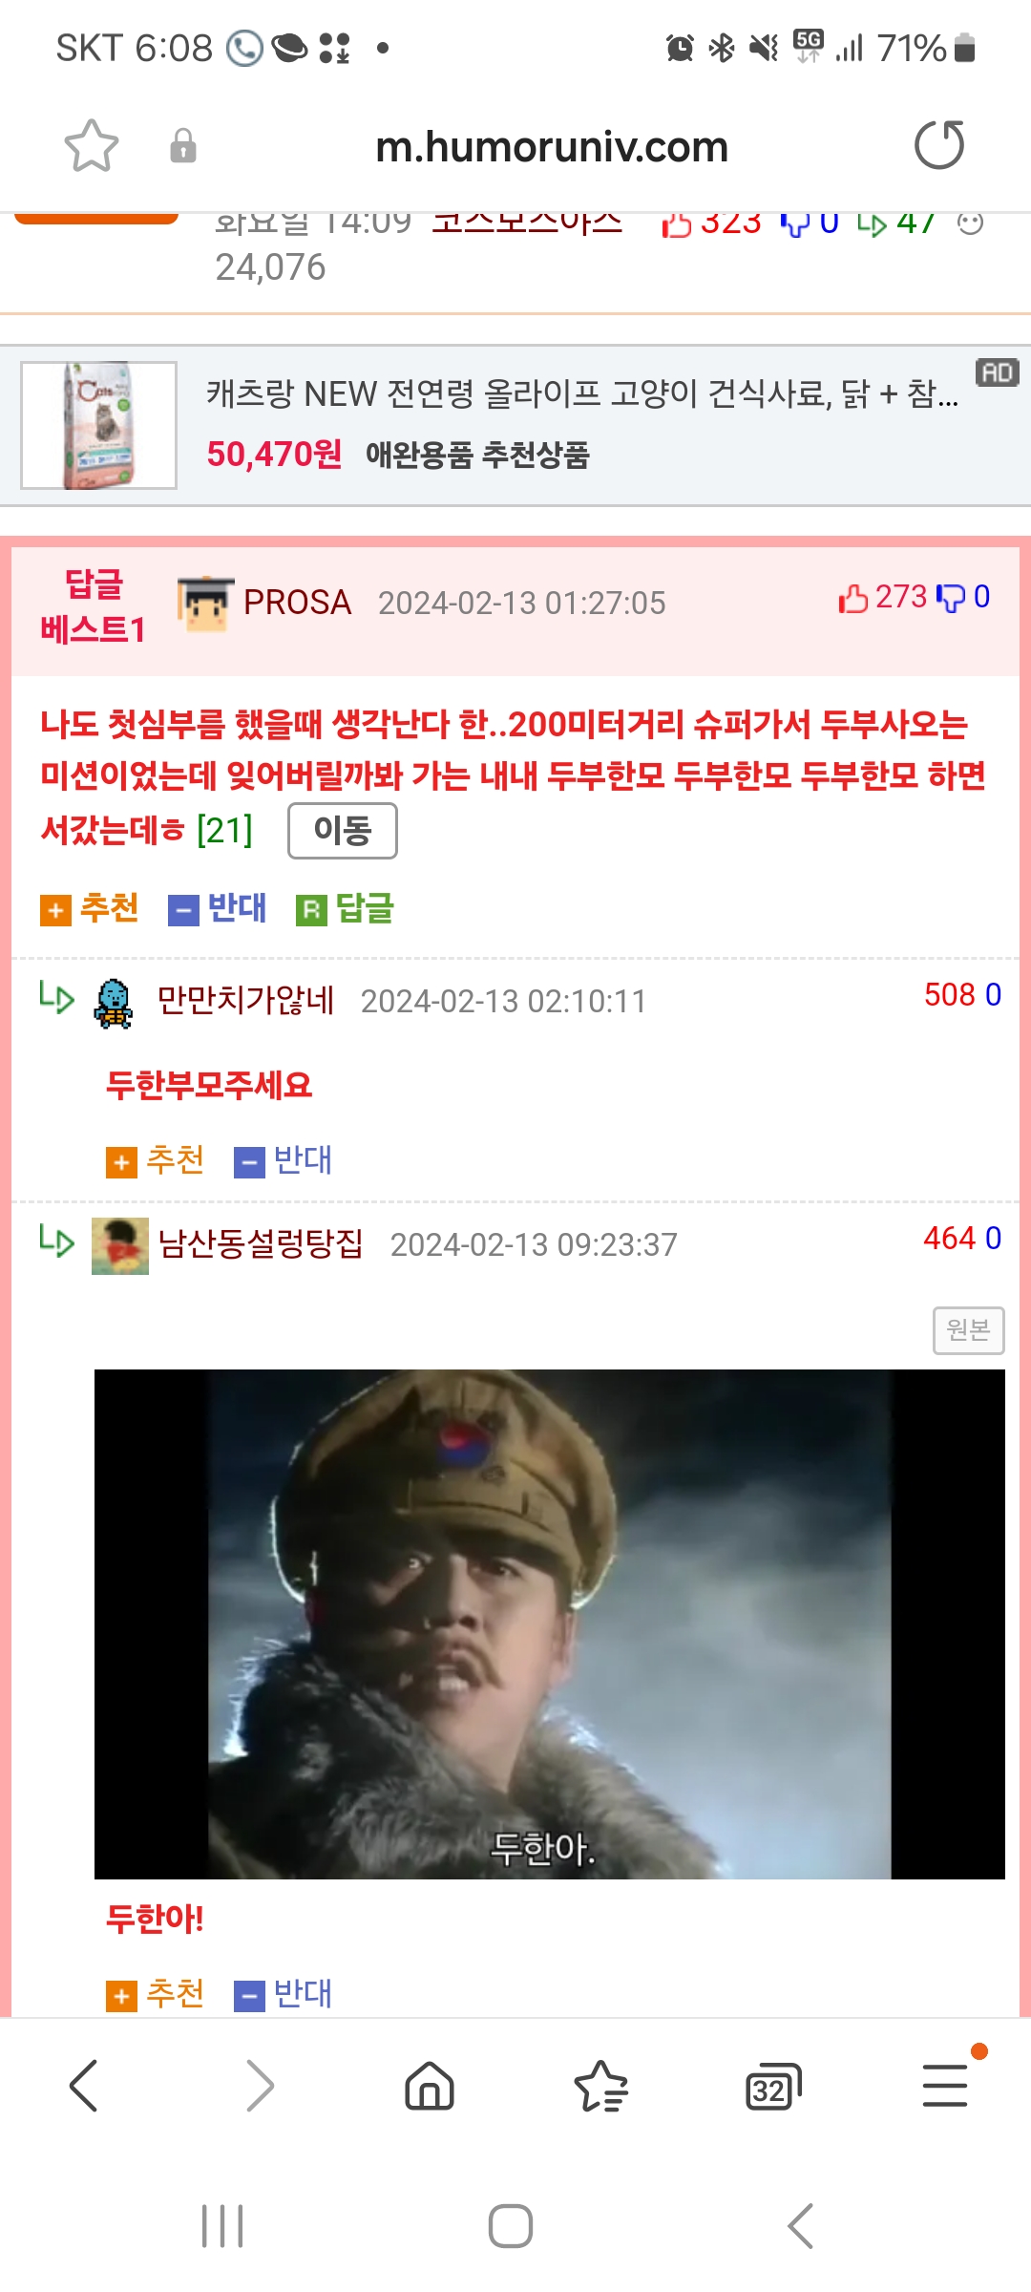1031x2292 pixels.
Task: Tap the reply arrow beside 만만치가않네
Action: click(56, 997)
